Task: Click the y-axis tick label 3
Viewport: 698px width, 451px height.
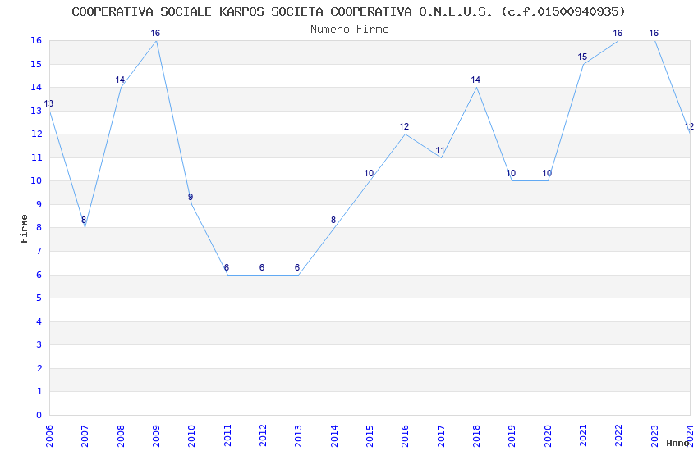Action: point(39,344)
